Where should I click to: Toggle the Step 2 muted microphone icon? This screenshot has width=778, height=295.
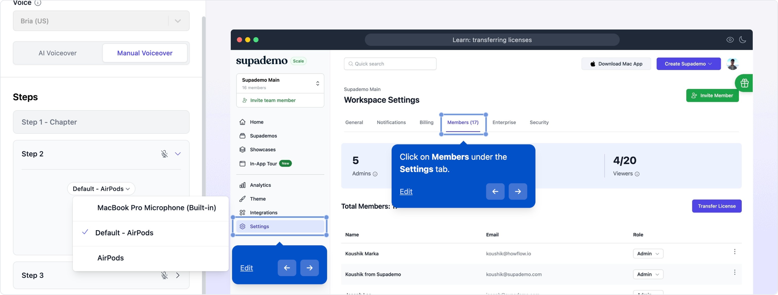pyautogui.click(x=165, y=154)
